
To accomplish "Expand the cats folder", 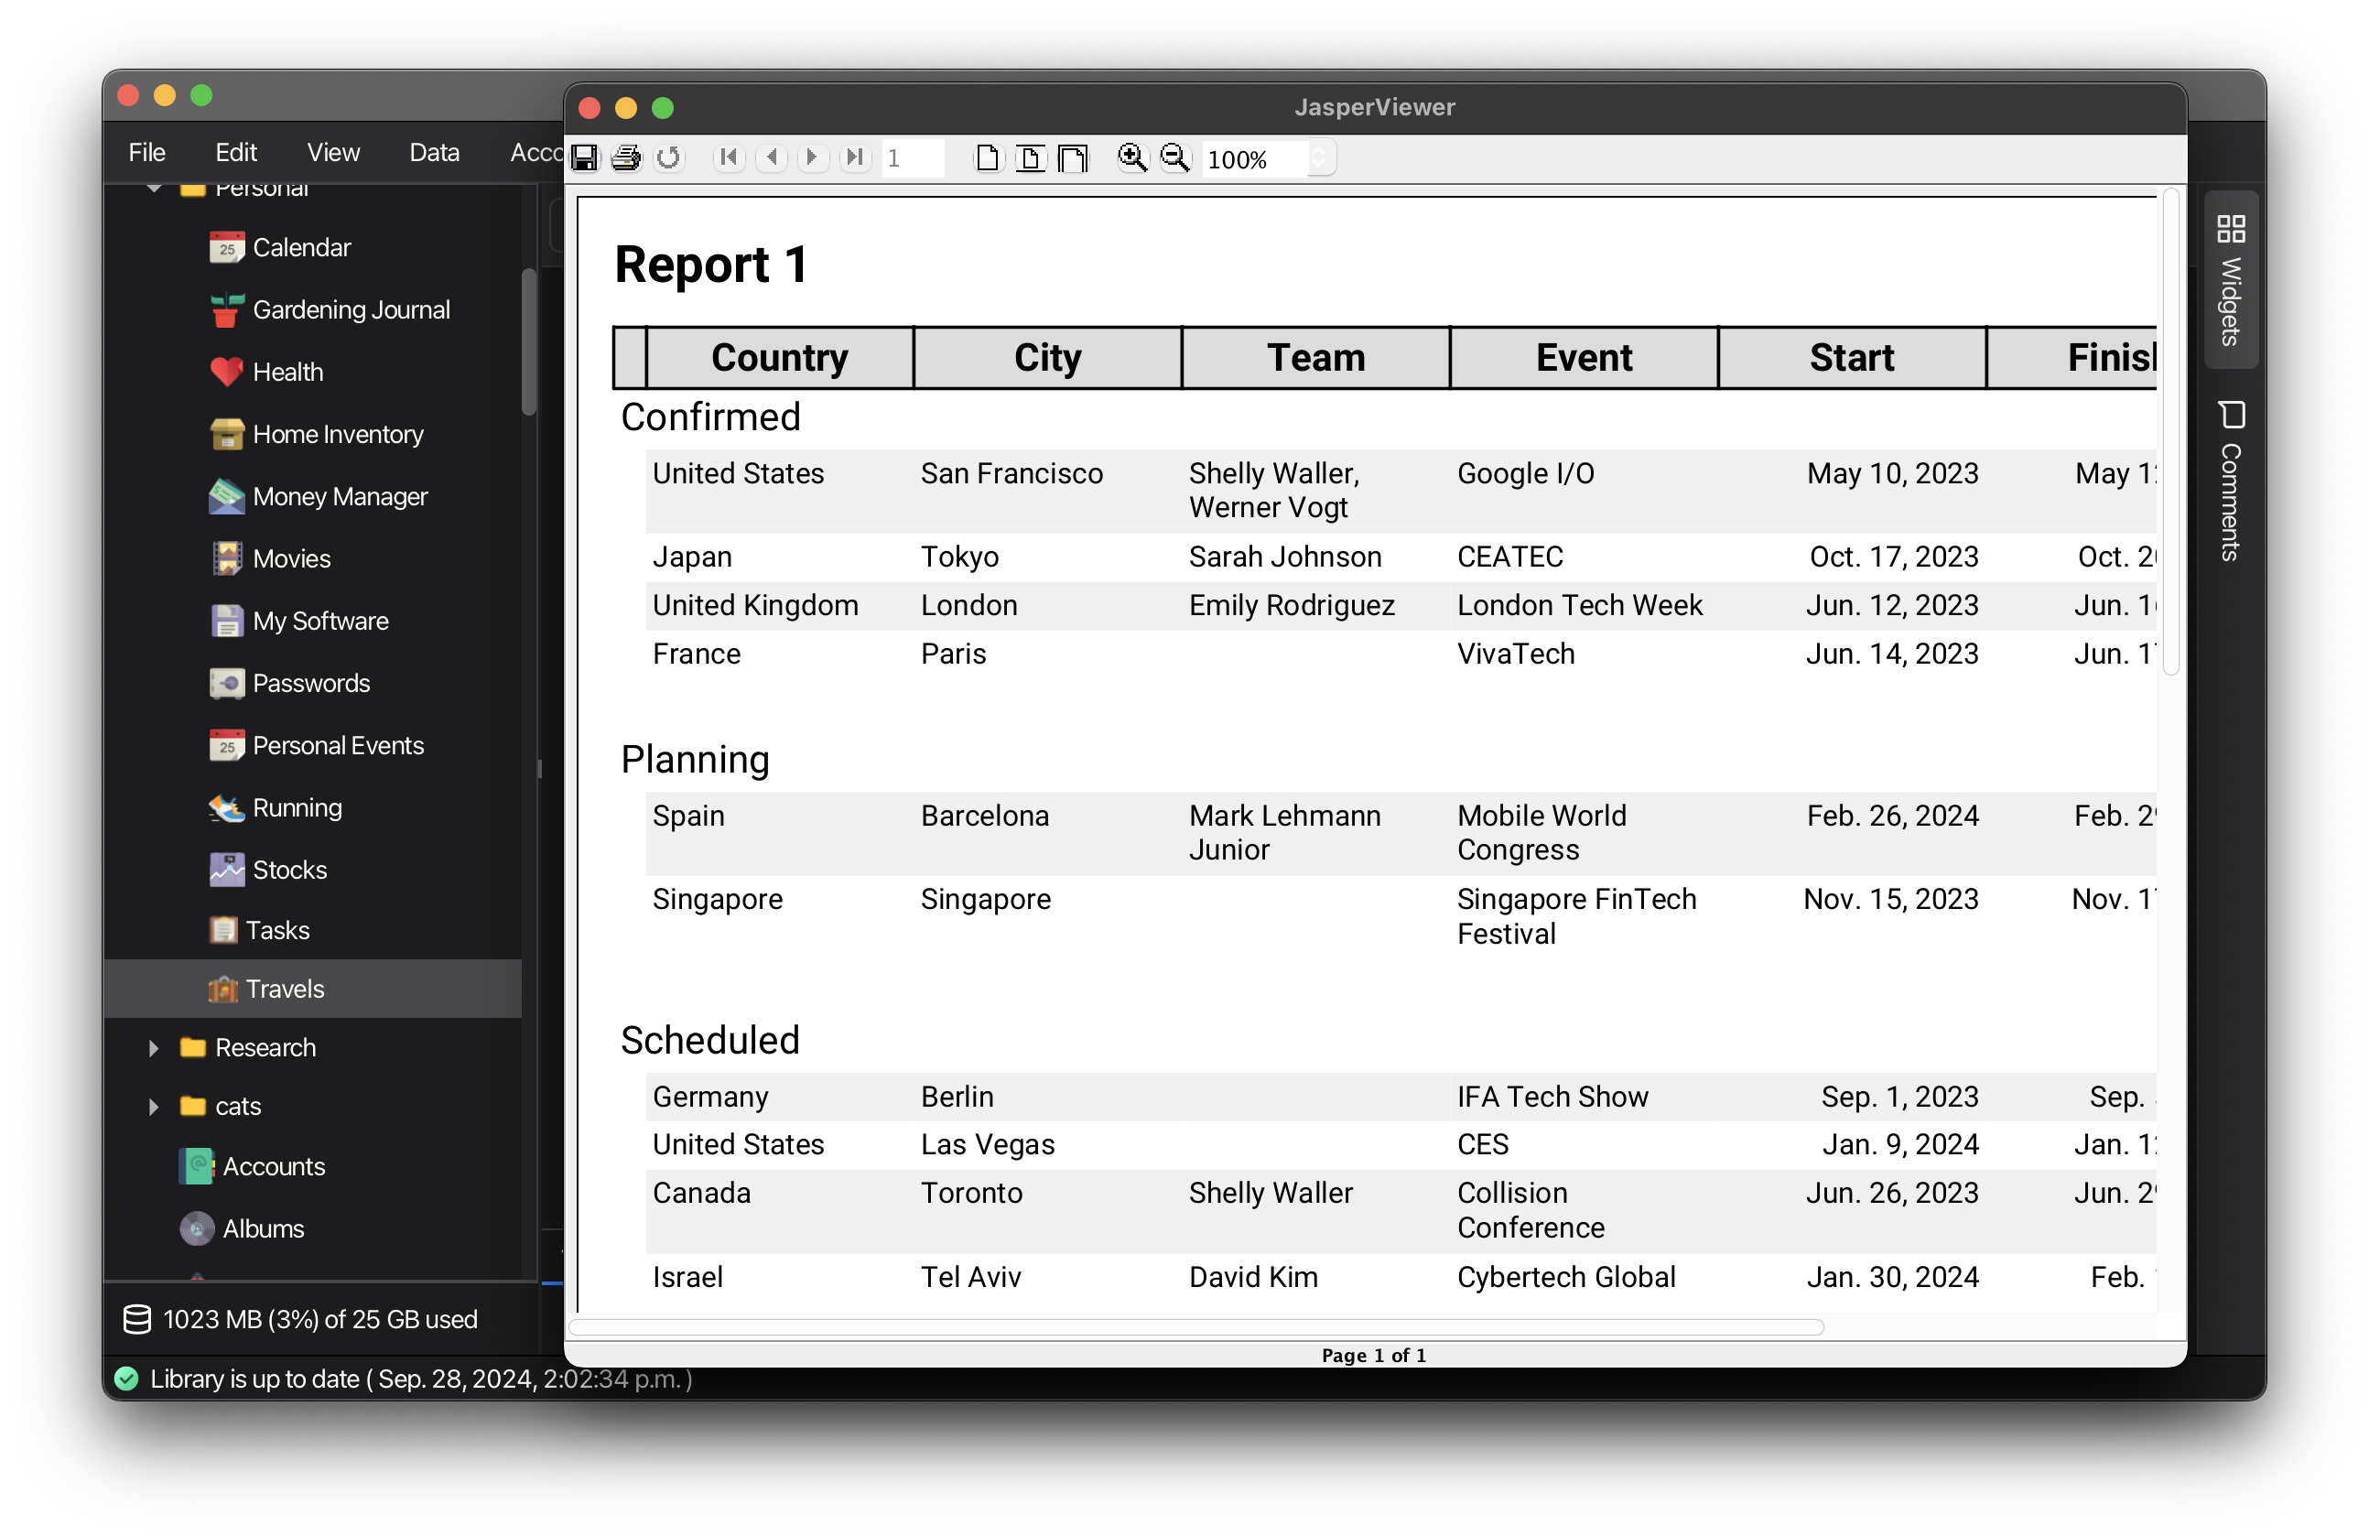I will [x=153, y=1106].
